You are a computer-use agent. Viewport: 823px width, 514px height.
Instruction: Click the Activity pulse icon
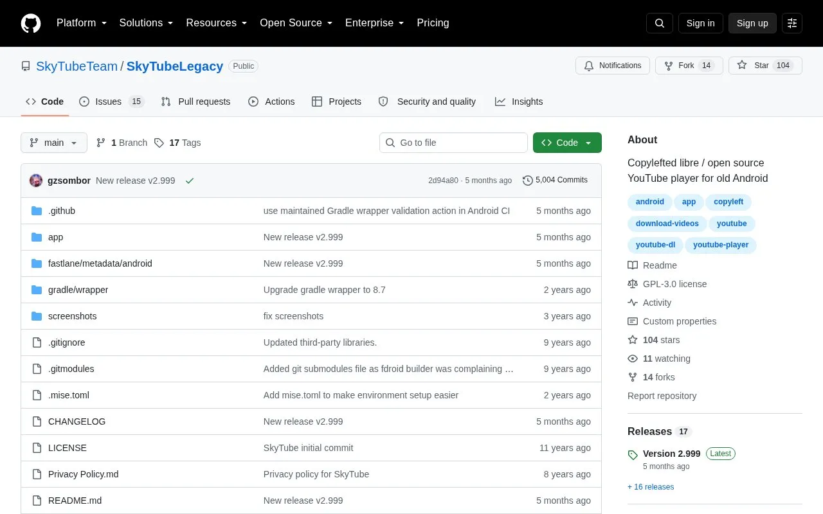633,303
